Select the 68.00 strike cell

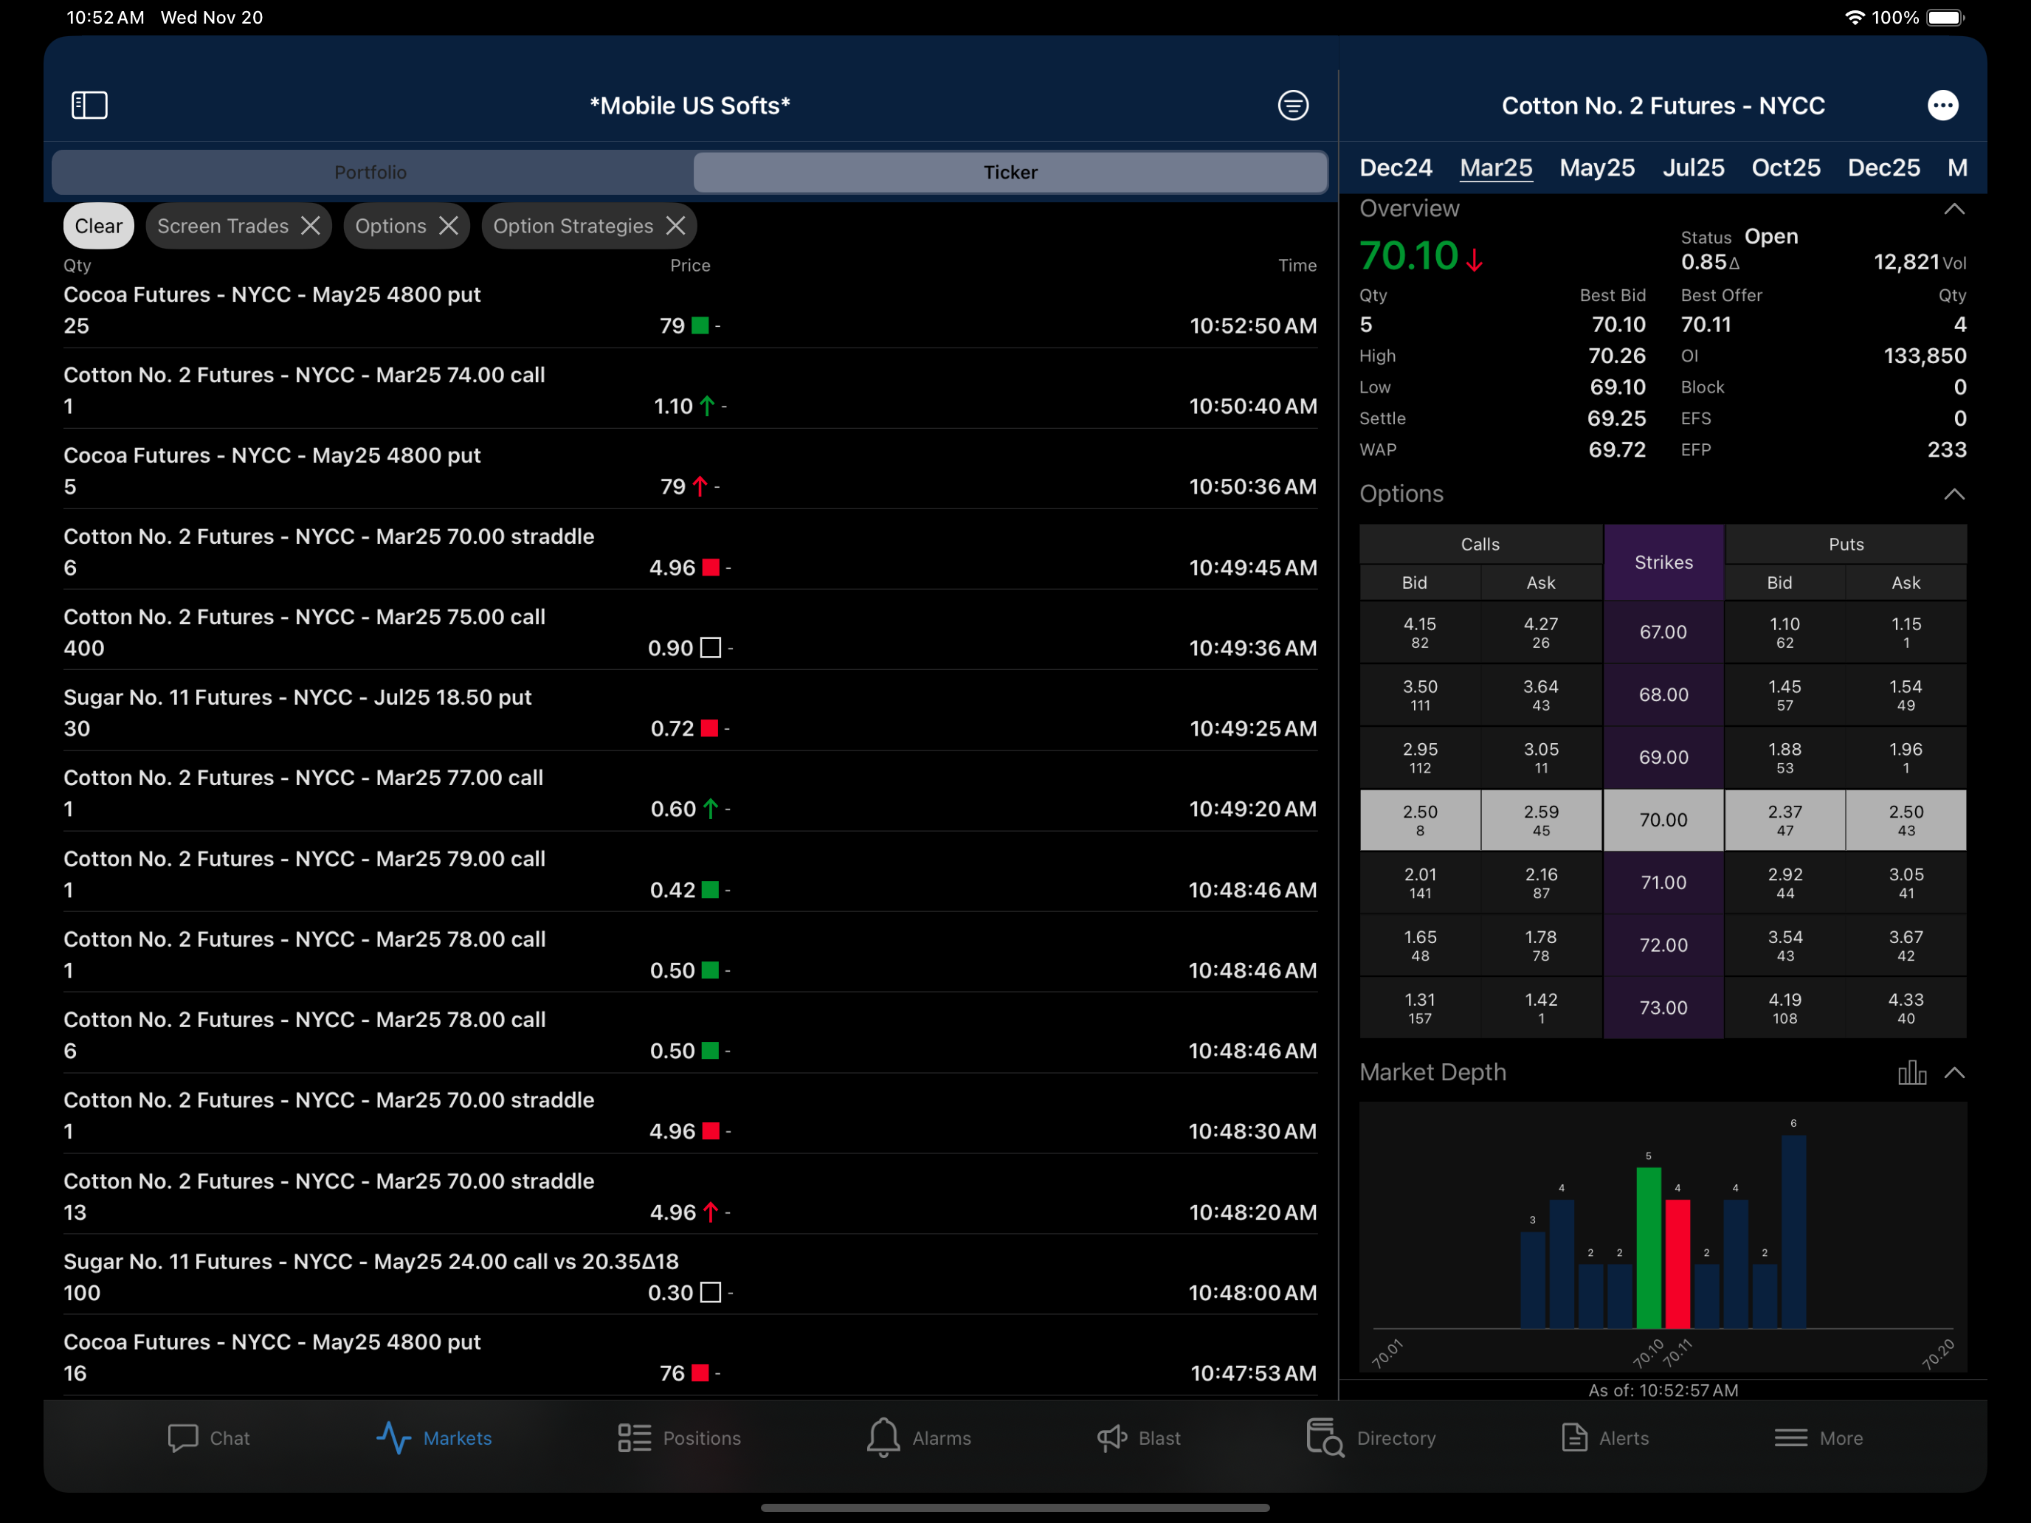[1663, 694]
